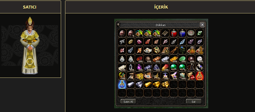The image size is (255, 112).
Task: Pick the octagonal compass item
Action: coord(191,33)
